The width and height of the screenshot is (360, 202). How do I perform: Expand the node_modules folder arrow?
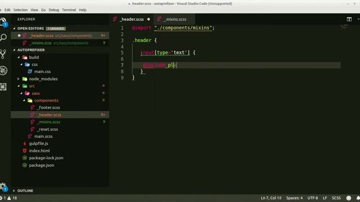tap(19, 79)
